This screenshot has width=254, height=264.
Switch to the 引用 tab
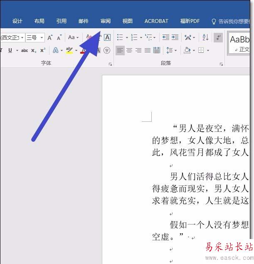tap(61, 21)
